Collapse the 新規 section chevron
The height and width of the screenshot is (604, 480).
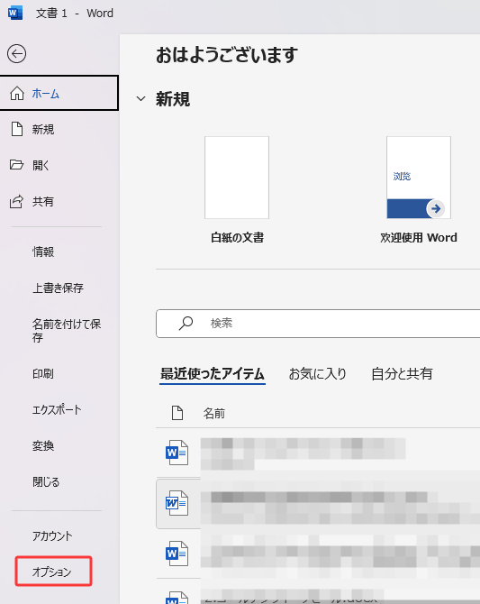[x=140, y=99]
